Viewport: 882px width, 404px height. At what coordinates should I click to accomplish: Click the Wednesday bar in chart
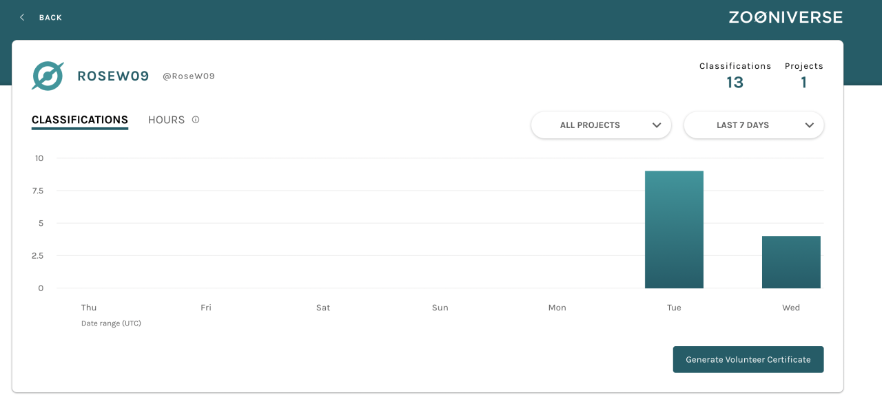pyautogui.click(x=791, y=262)
